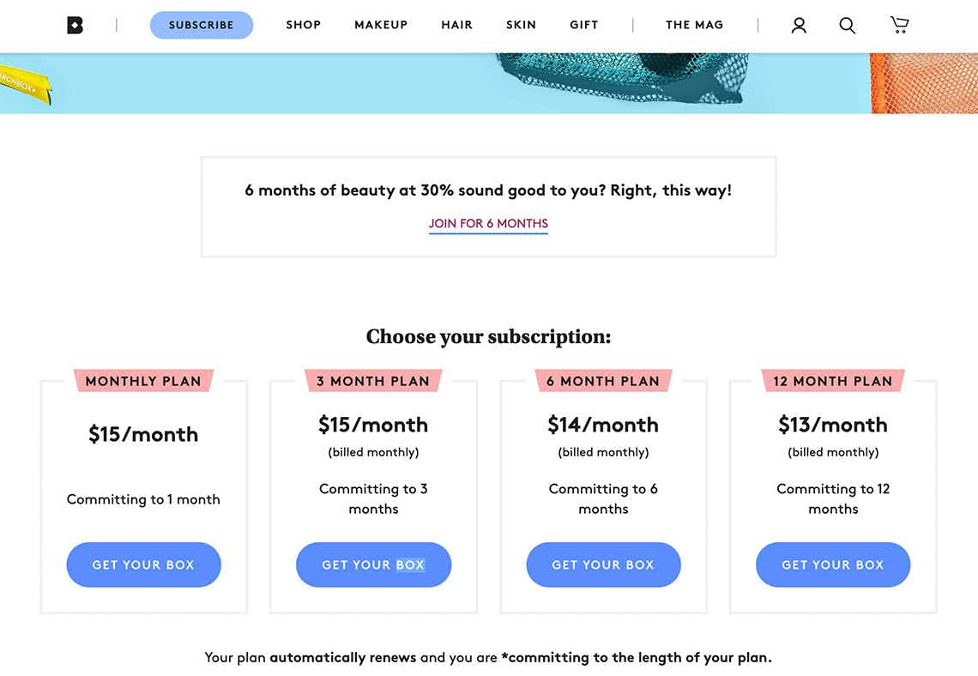Open The Mag link

point(694,25)
